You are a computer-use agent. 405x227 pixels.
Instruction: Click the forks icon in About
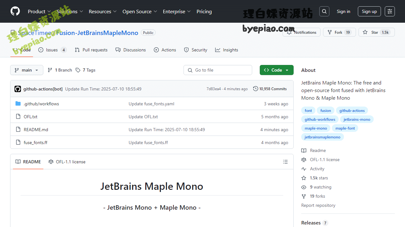[304, 196]
